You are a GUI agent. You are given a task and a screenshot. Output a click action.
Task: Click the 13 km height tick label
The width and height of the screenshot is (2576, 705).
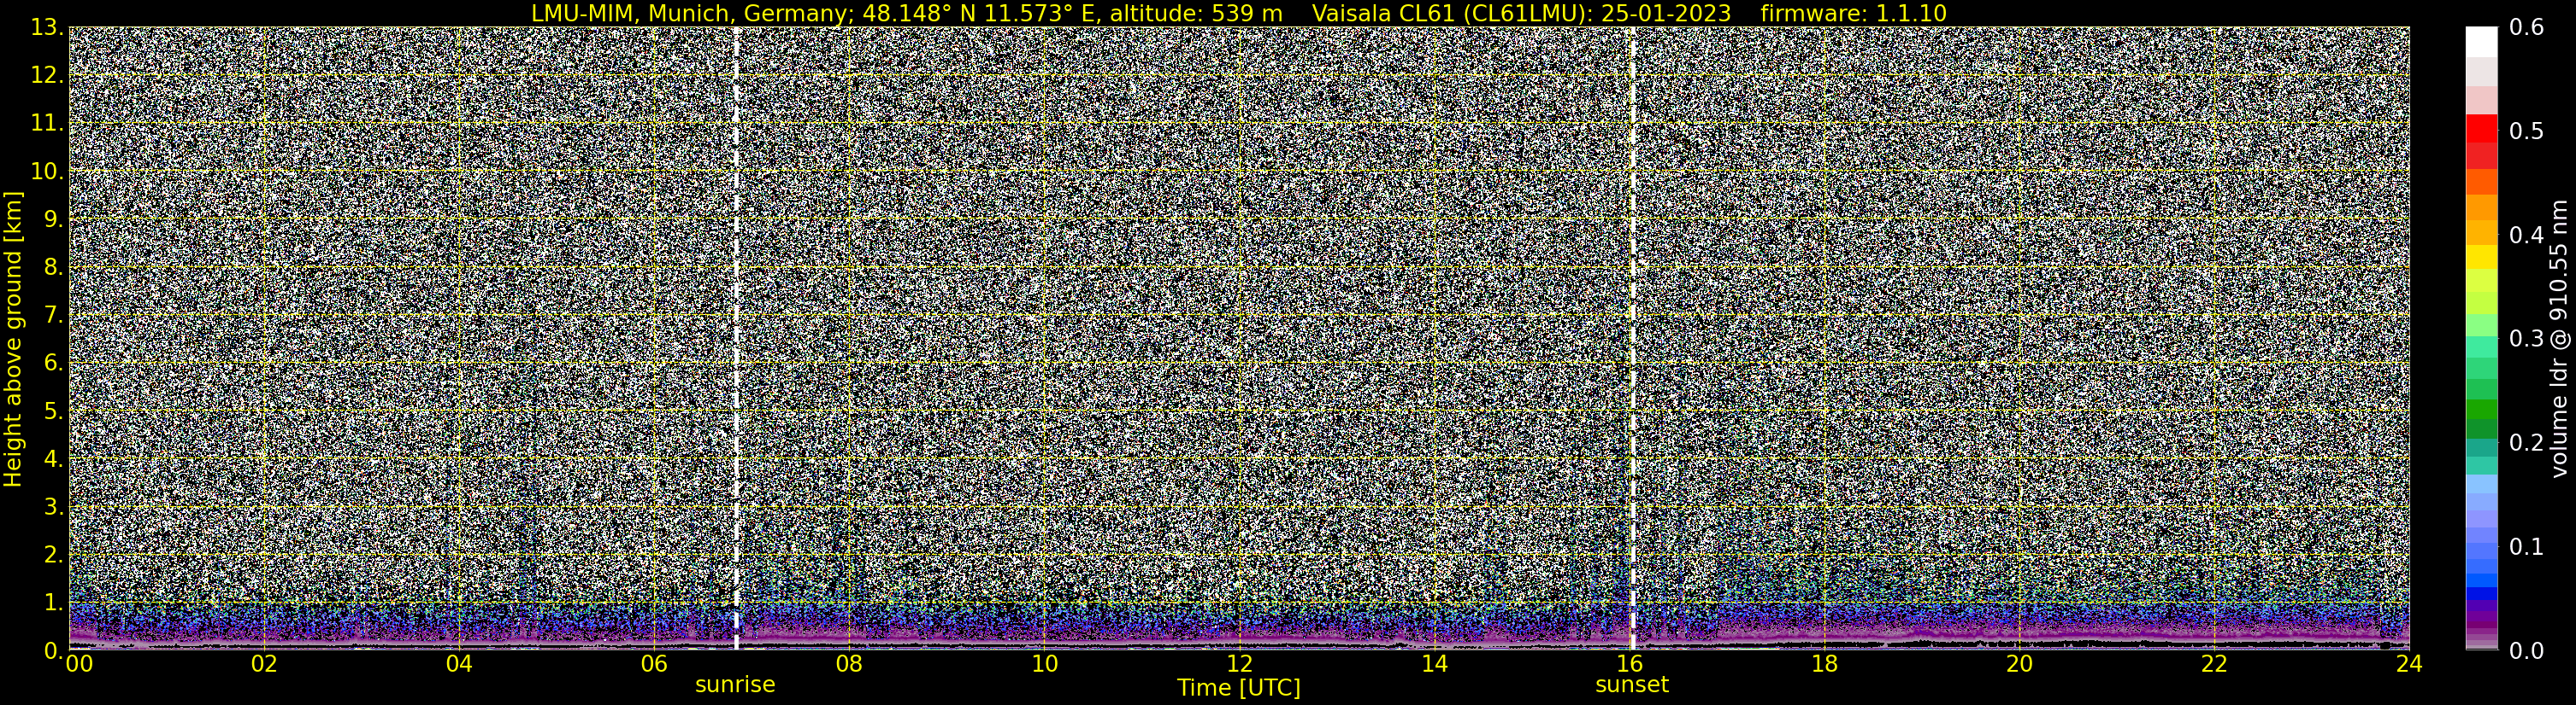click(x=46, y=28)
